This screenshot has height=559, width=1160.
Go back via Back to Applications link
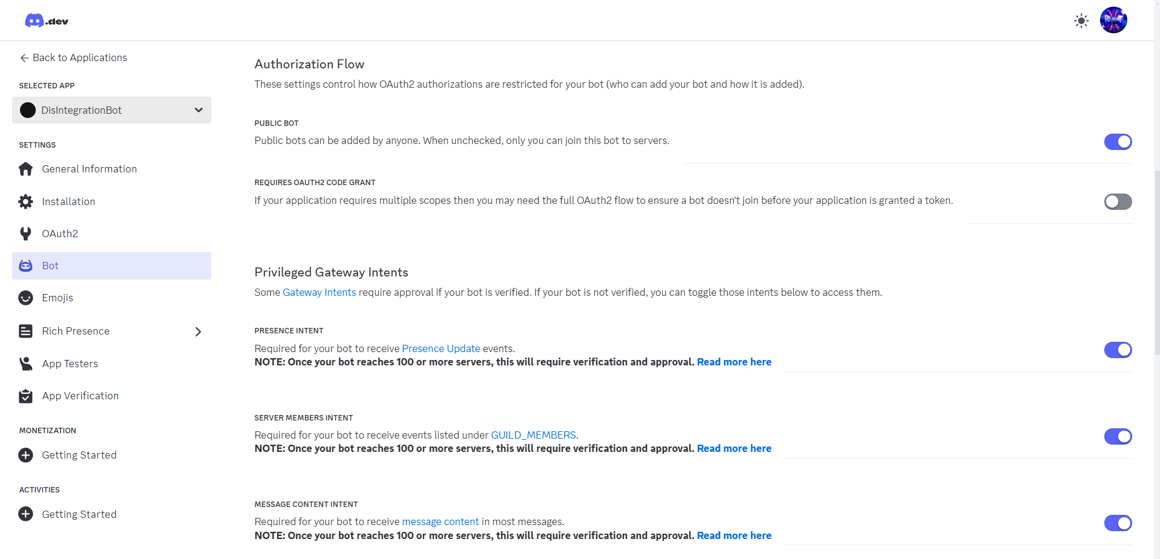point(73,57)
